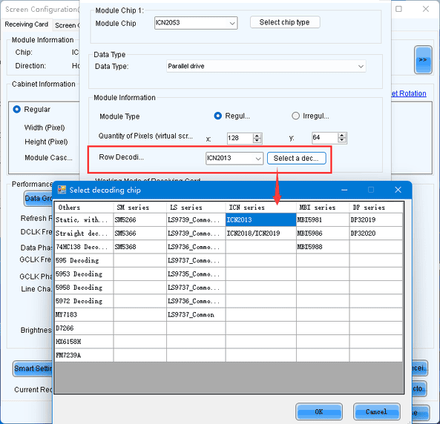
Task: Click the DP series column header
Action: [376, 208]
